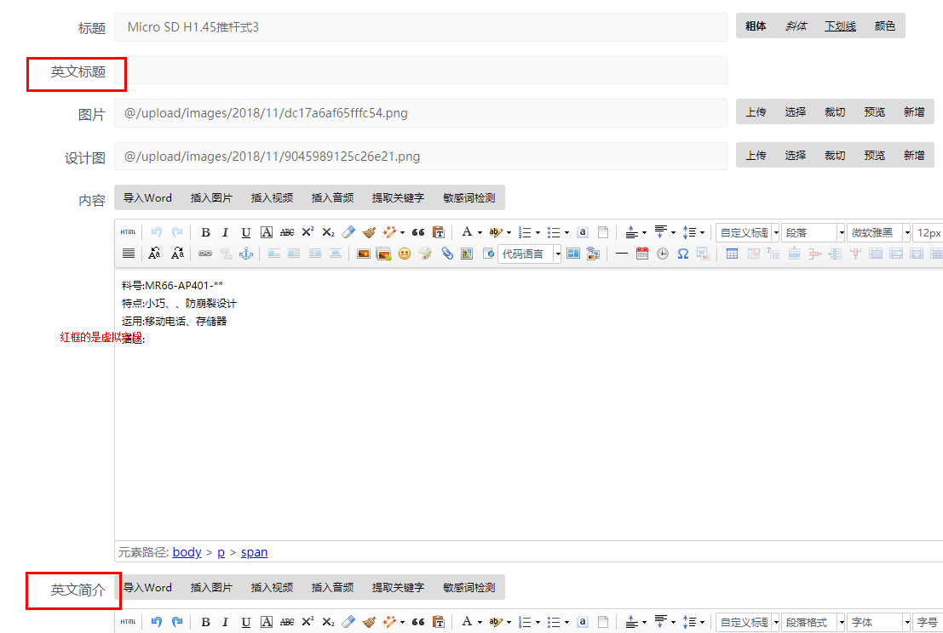This screenshot has width=943, height=633.
Task: Click the template icon in 内容 editor
Action: pyautogui.click(x=573, y=254)
